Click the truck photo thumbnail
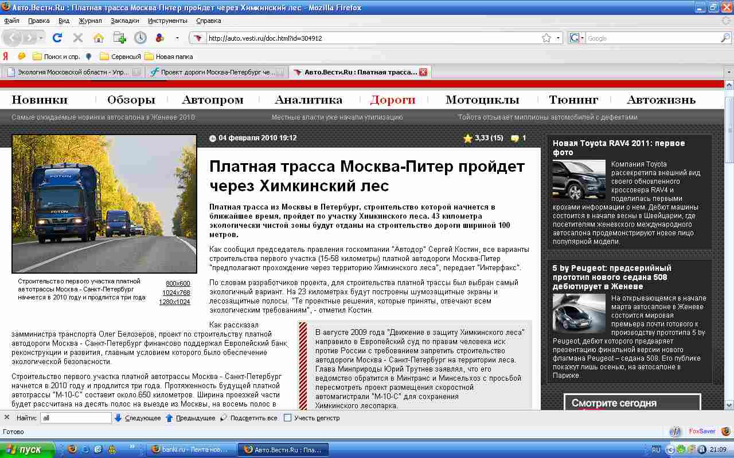The width and height of the screenshot is (734, 458). (x=104, y=204)
